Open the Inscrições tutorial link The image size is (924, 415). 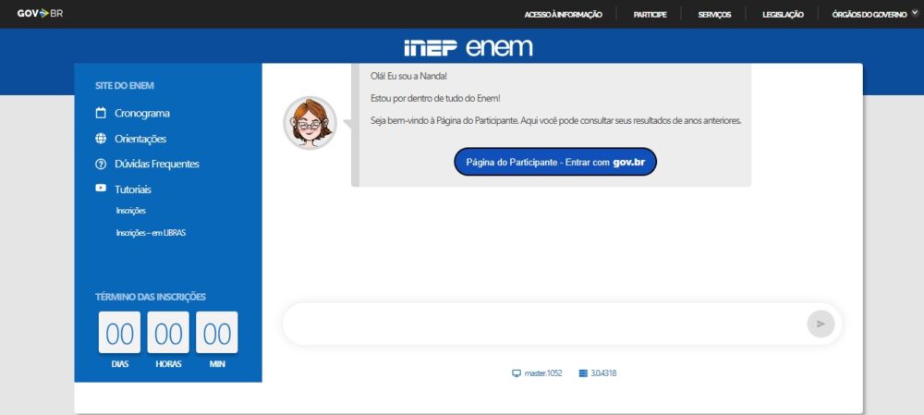(131, 211)
